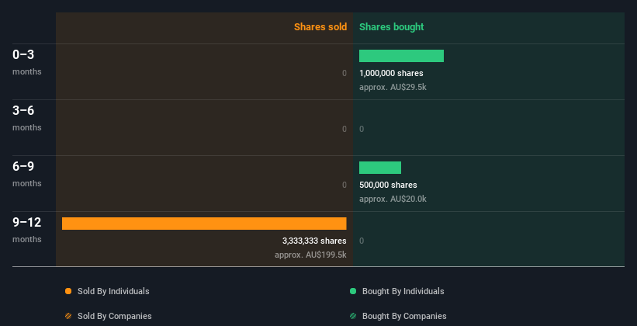Click the green 0–3 months bought bar
637x326 pixels.
[x=401, y=56]
